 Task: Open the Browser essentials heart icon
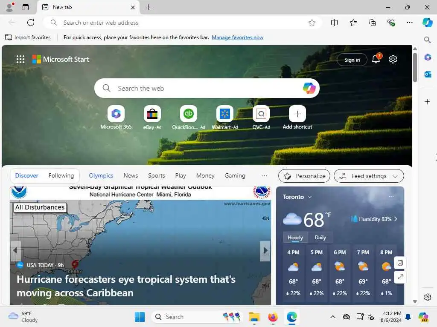click(x=391, y=23)
